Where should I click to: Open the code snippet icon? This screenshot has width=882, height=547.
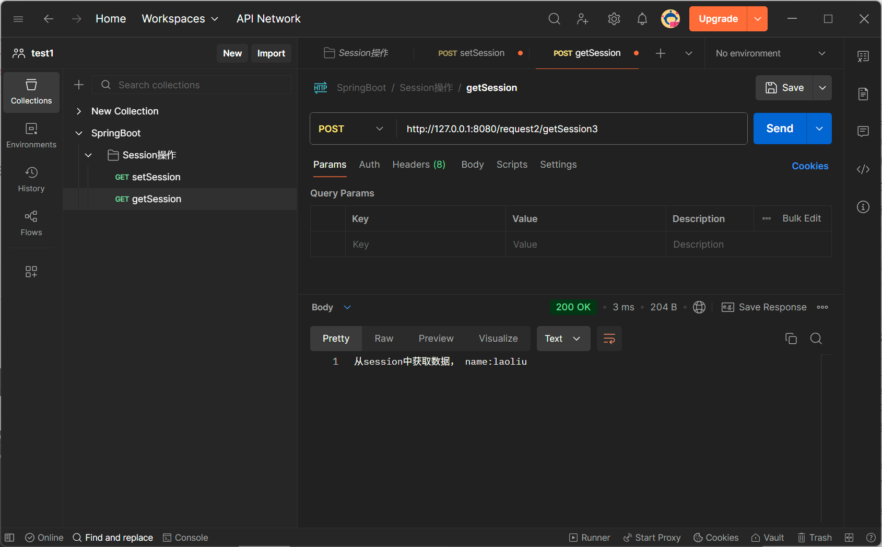click(x=863, y=169)
